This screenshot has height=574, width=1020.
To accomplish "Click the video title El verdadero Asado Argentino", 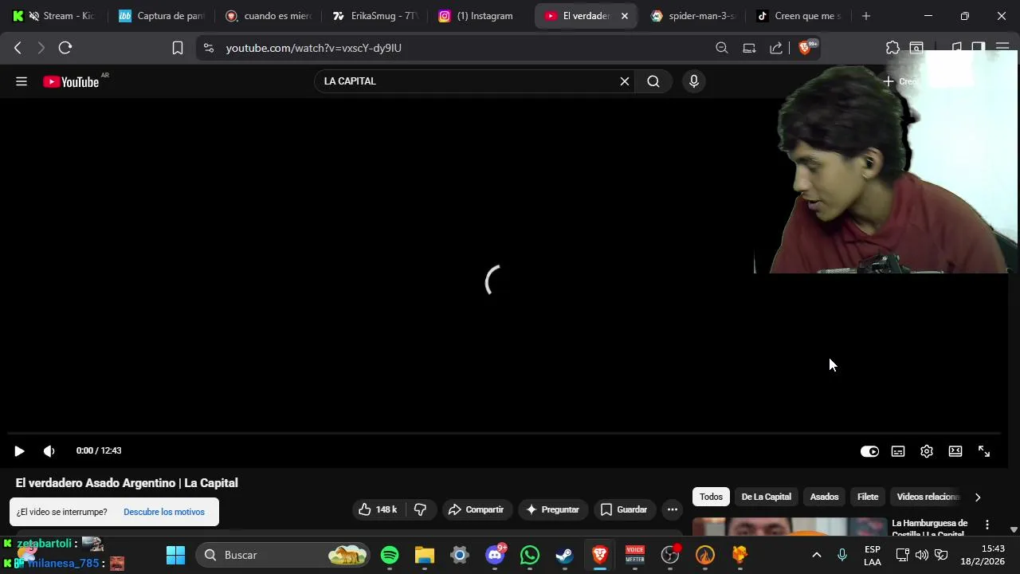I will pyautogui.click(x=127, y=483).
